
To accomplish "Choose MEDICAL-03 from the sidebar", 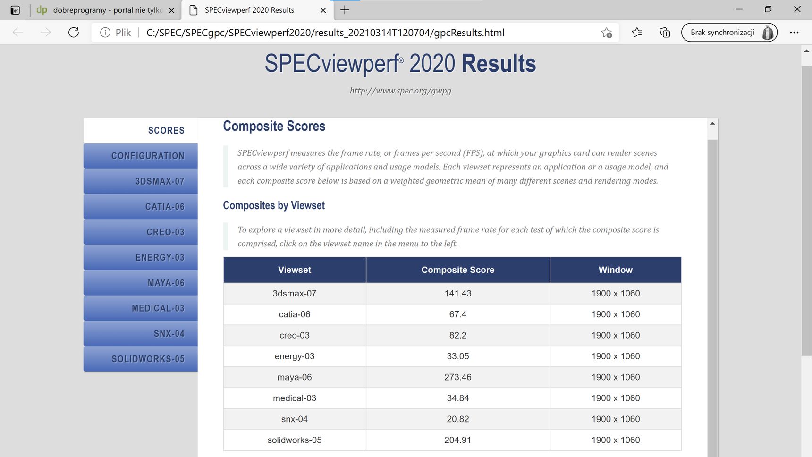I will click(141, 308).
